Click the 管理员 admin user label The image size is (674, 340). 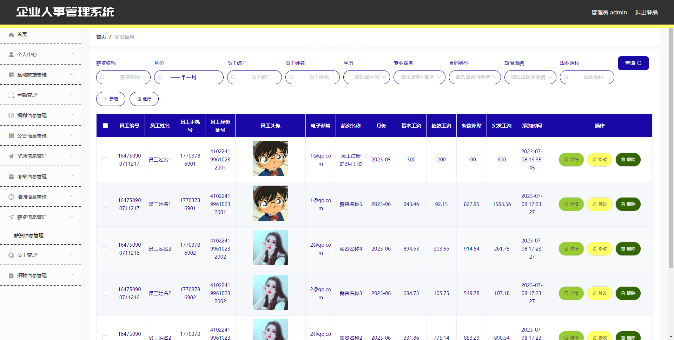click(609, 13)
